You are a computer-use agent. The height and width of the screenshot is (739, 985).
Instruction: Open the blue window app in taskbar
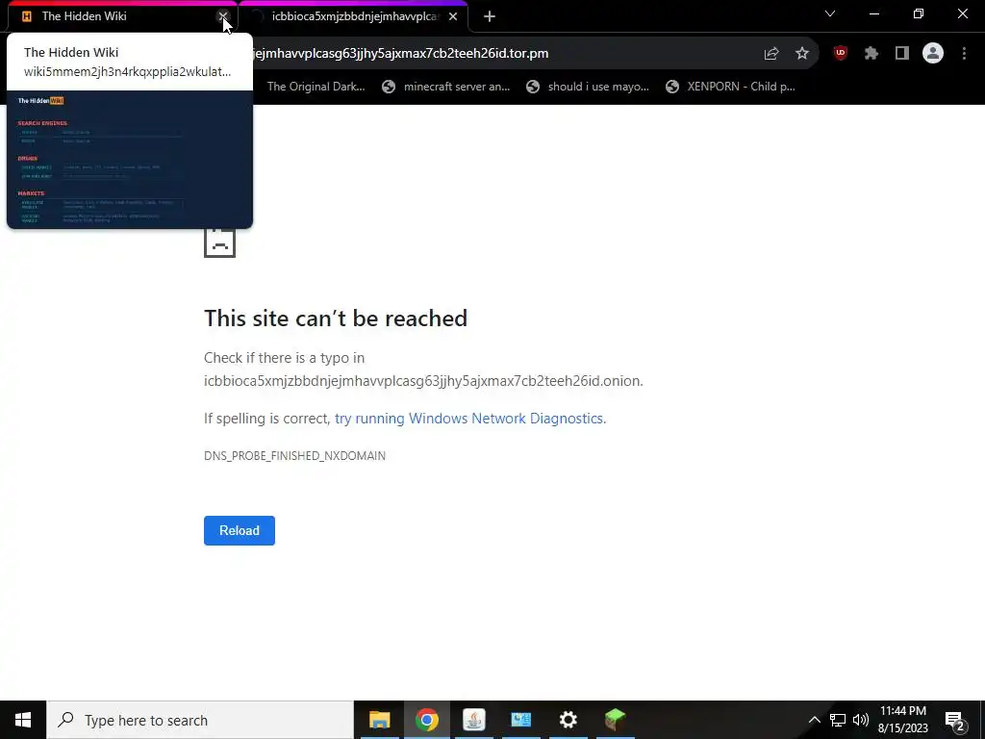click(520, 720)
